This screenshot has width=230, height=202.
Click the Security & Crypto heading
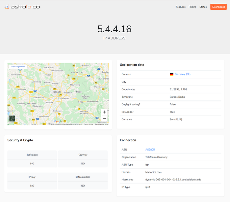coord(20,140)
